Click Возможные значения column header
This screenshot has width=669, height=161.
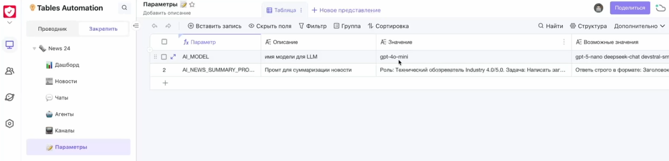620,42
